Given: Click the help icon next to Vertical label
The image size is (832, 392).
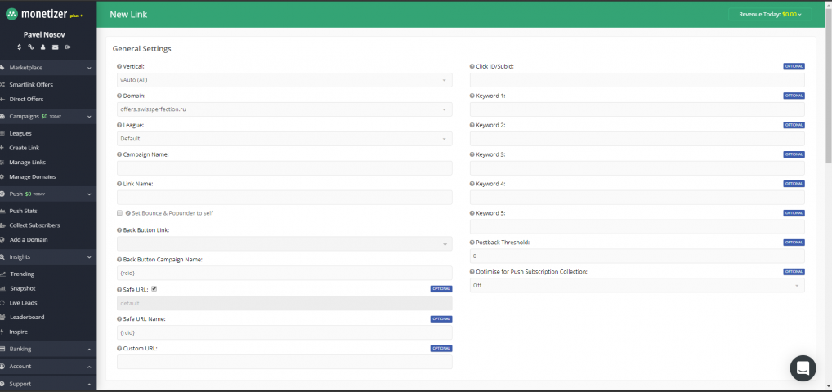Looking at the screenshot, I should [x=119, y=66].
